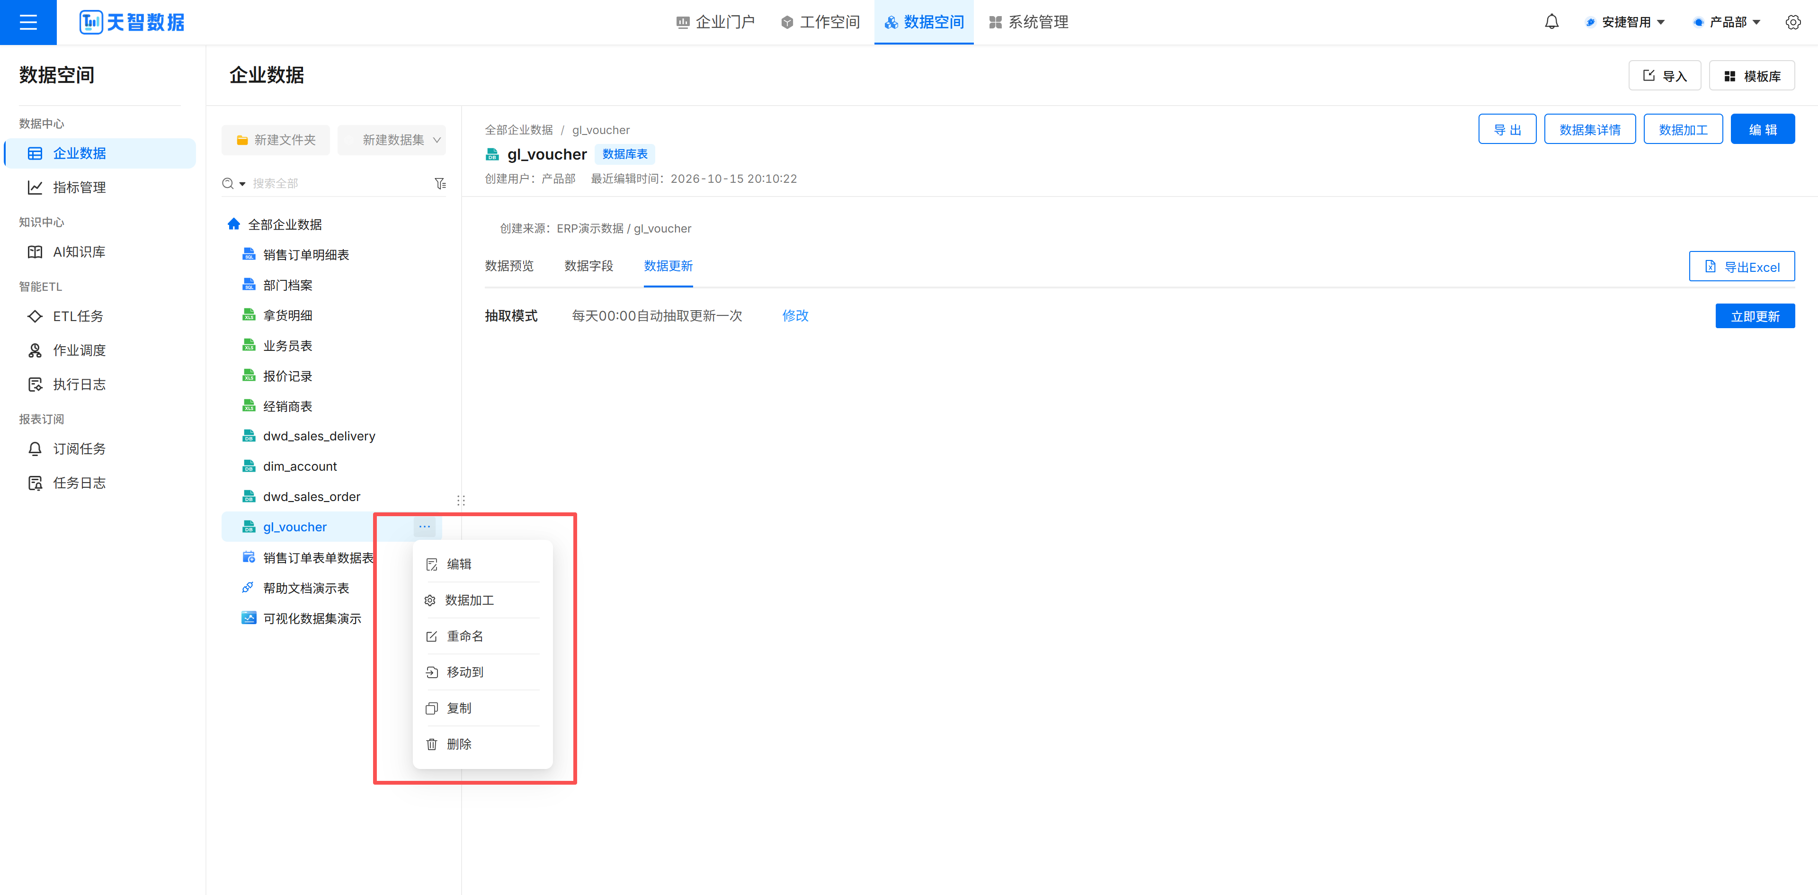Open 订阅任务 in the sidebar
Screen dimensions: 1818x895
click(99, 449)
